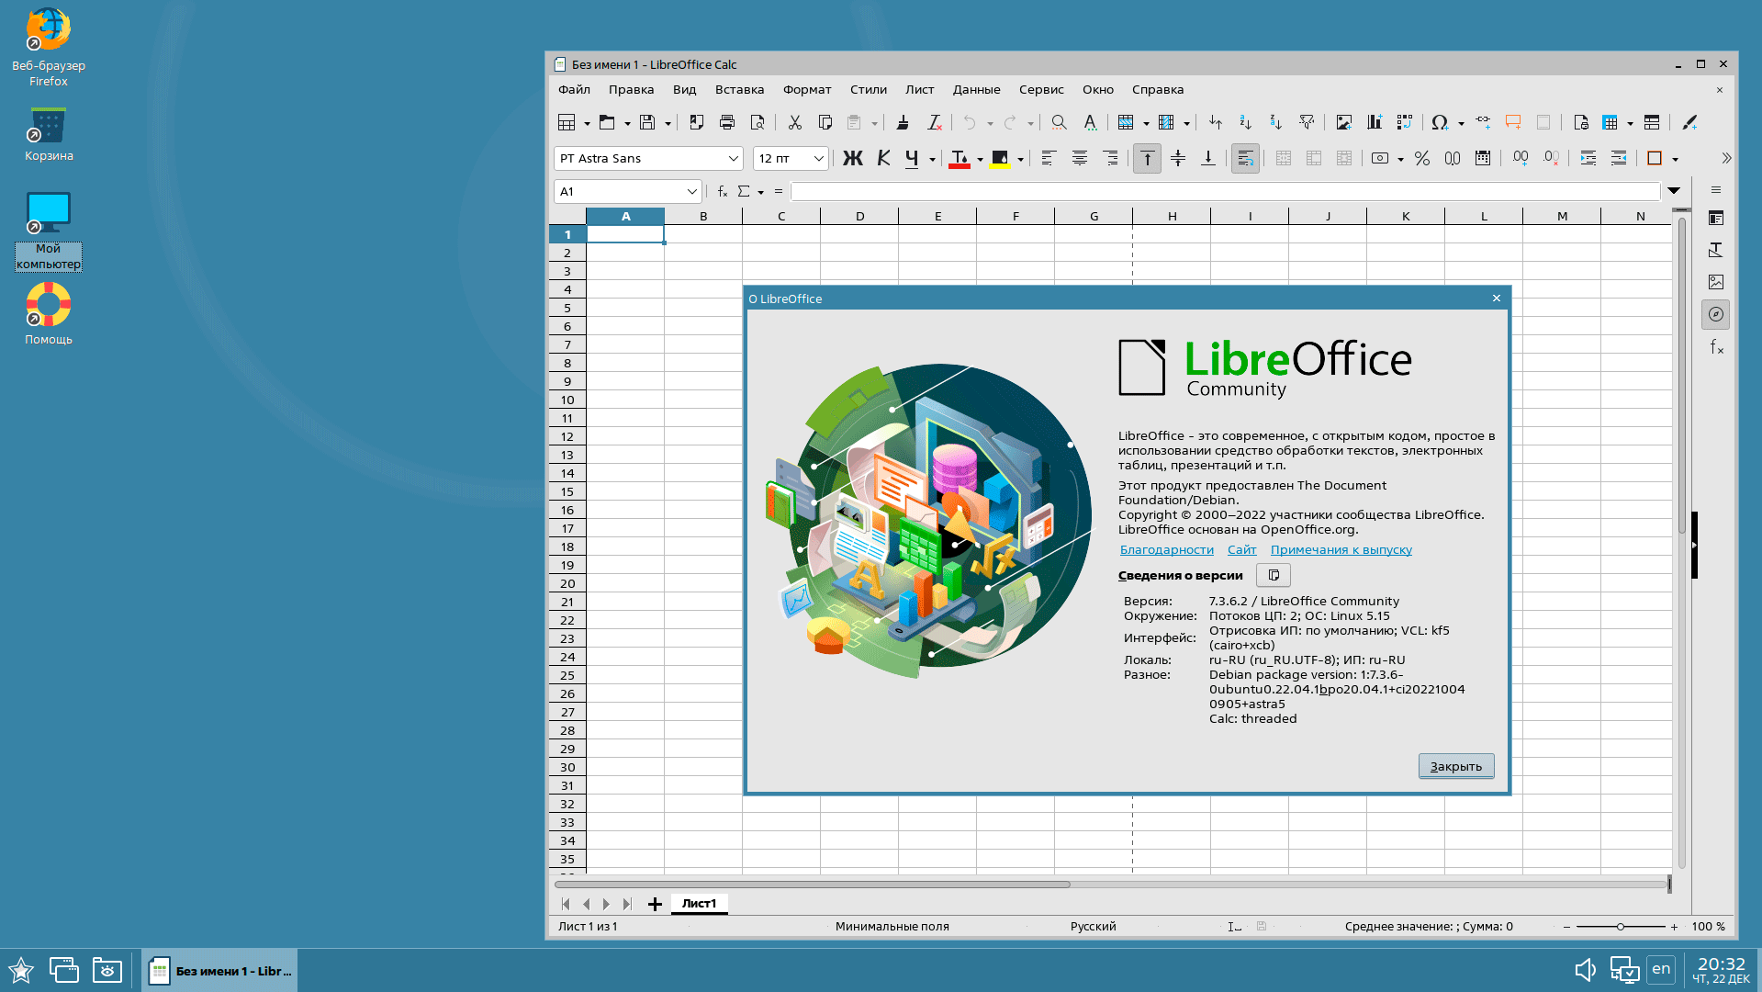Click the Insert Chart icon

(x=1375, y=122)
